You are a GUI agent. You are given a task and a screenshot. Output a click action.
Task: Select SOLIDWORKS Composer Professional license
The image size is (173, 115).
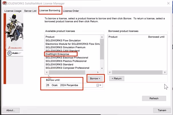tap(67, 68)
